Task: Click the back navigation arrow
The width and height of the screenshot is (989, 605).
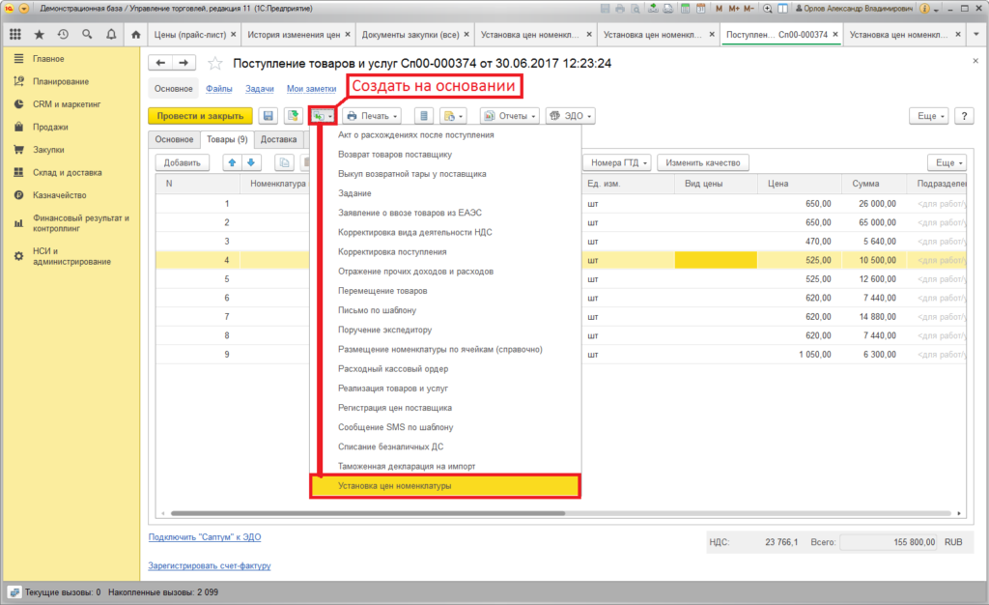Action: pos(160,63)
